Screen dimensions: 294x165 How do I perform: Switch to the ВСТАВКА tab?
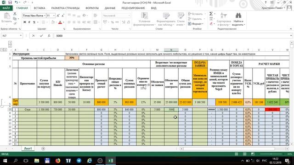point(40,8)
